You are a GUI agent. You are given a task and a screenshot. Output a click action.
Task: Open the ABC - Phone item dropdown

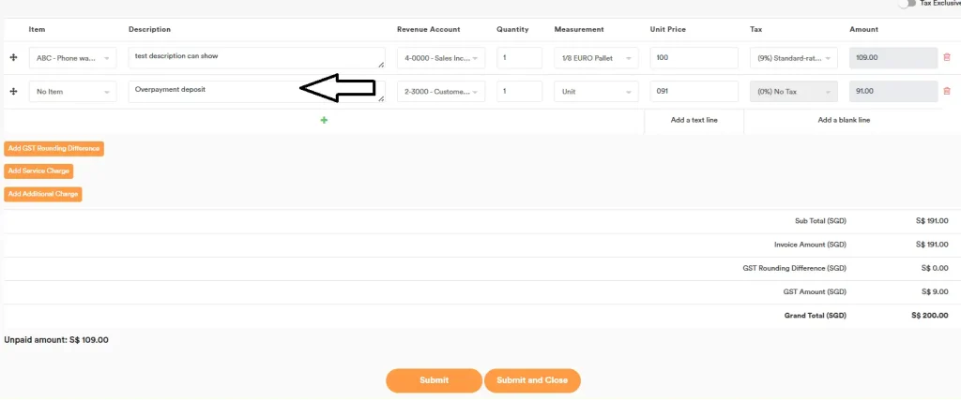pos(73,58)
